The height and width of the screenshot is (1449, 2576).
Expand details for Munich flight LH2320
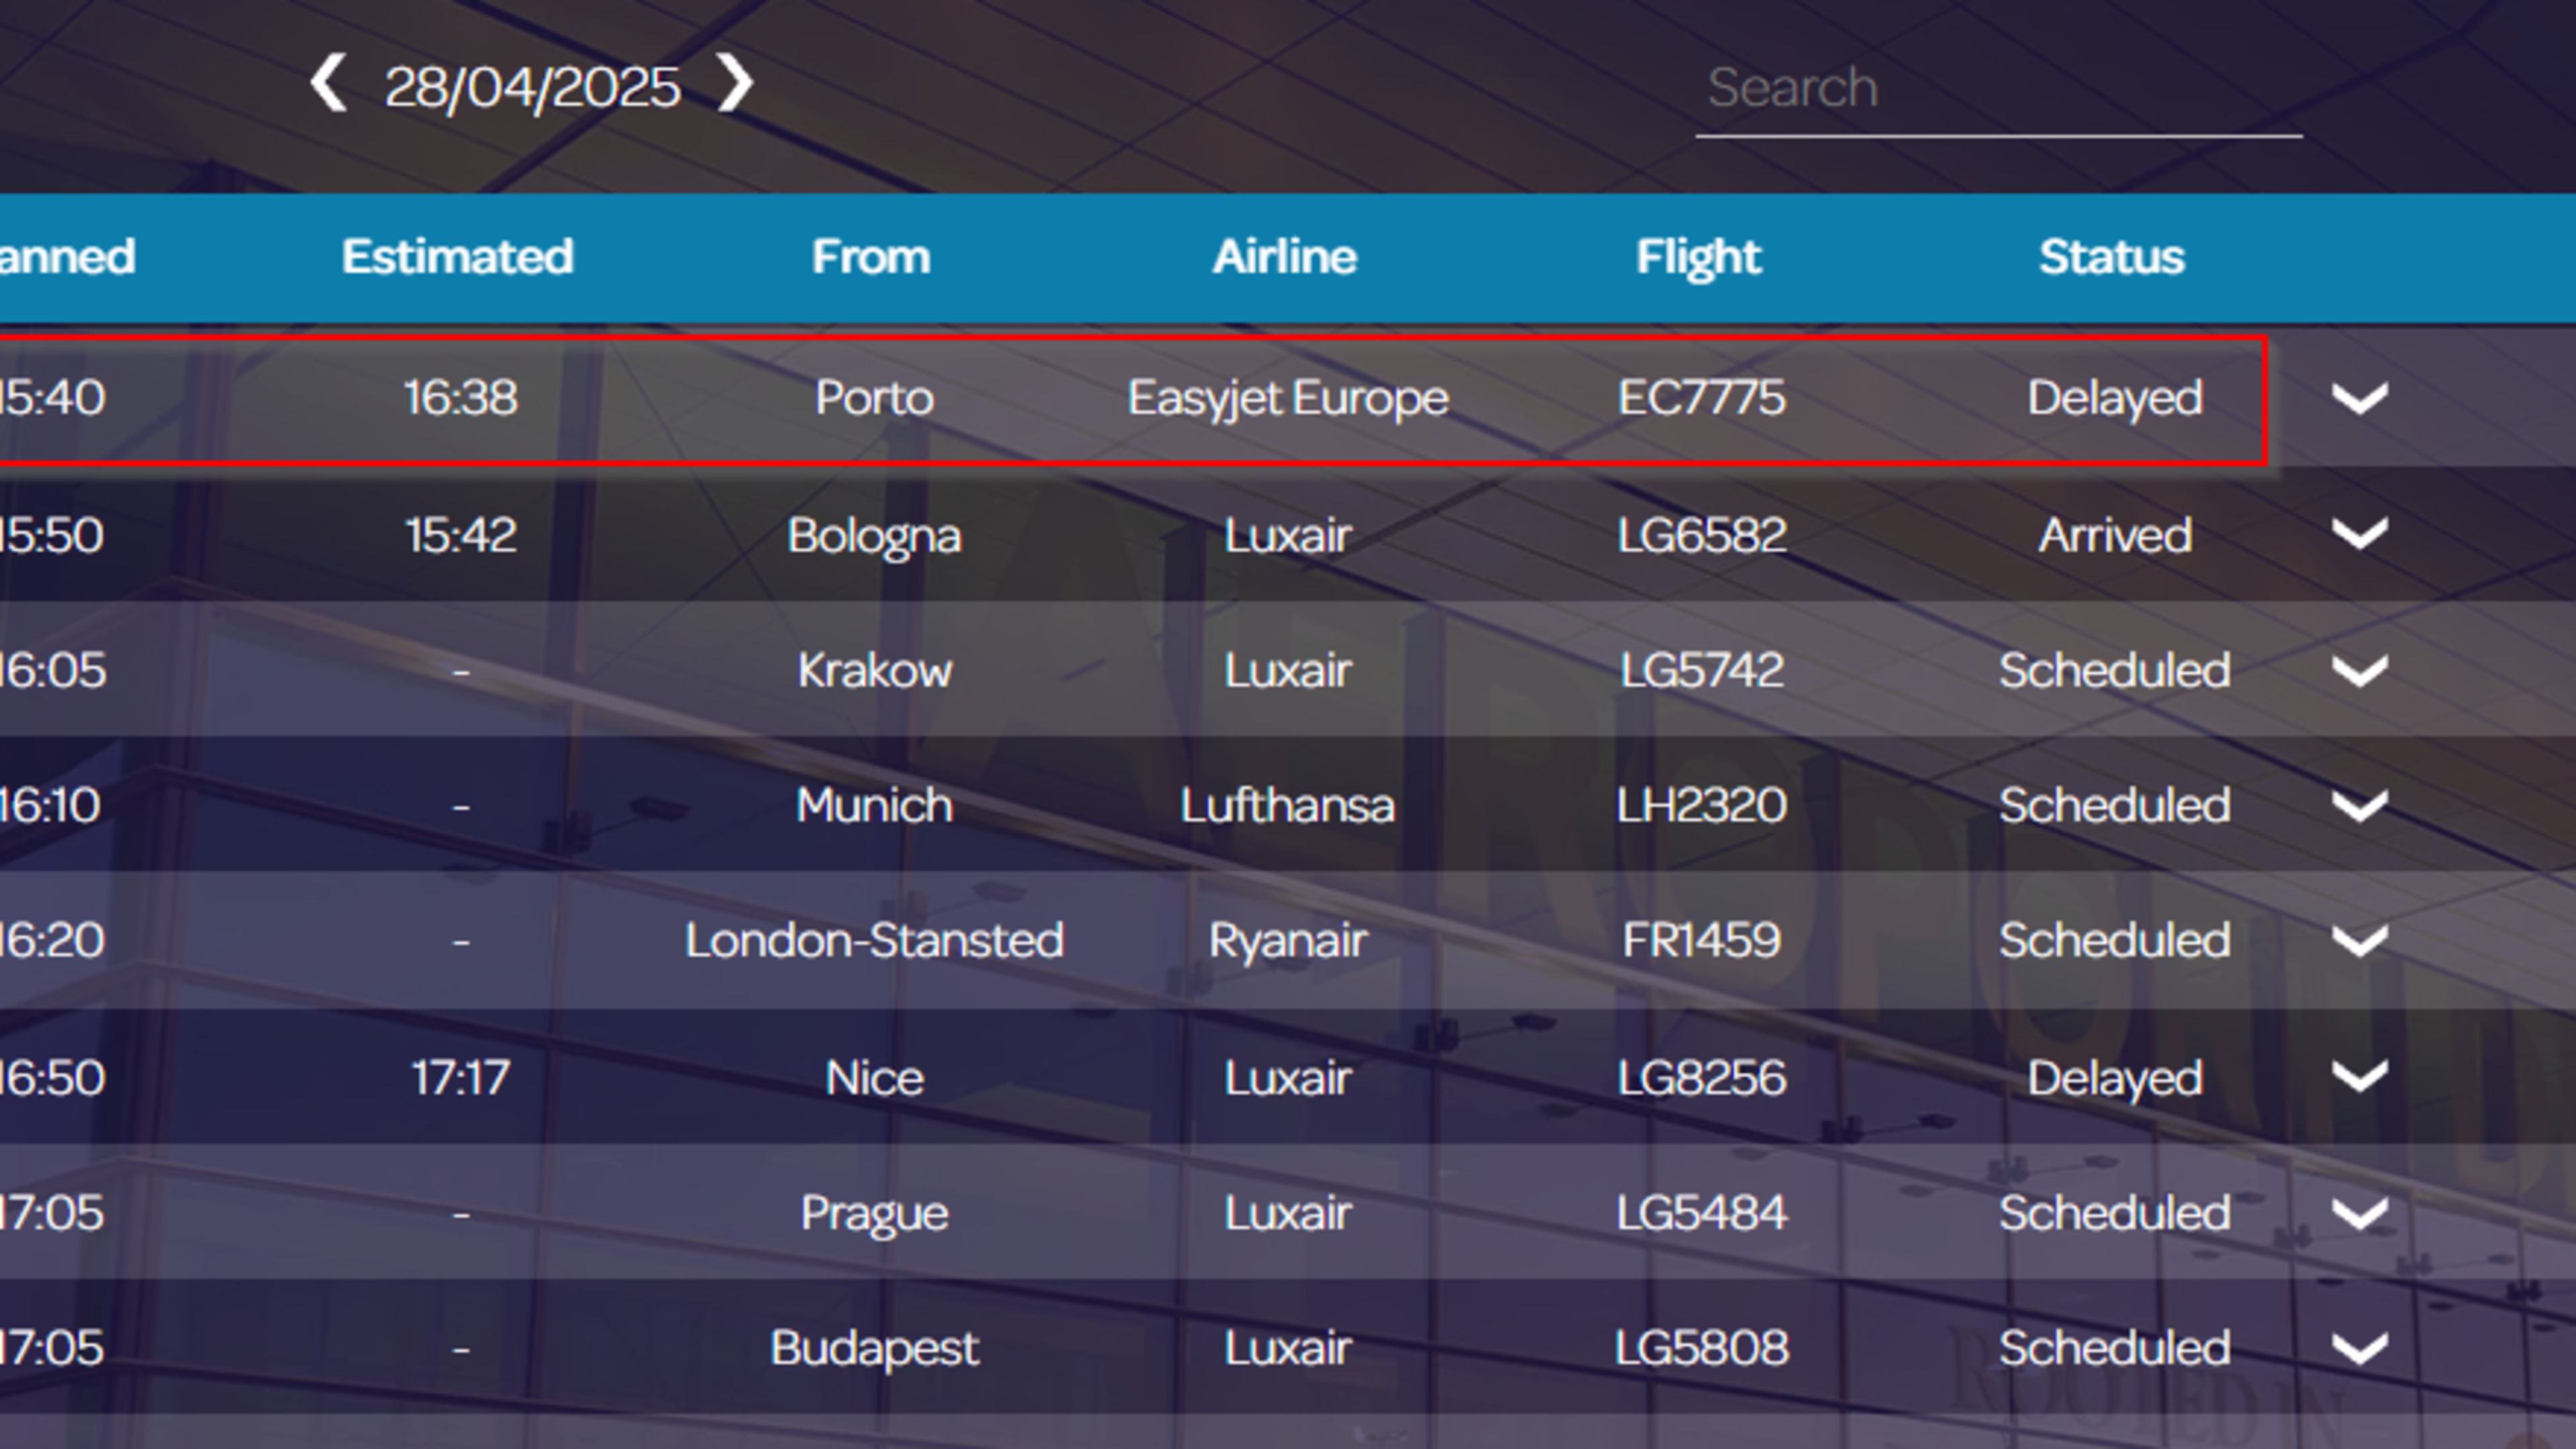point(2360,806)
